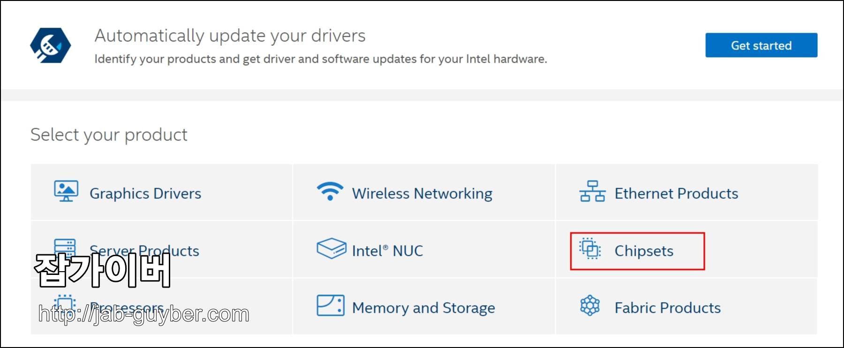Click the Get started button
Viewport: 844px width, 348px height.
click(761, 45)
